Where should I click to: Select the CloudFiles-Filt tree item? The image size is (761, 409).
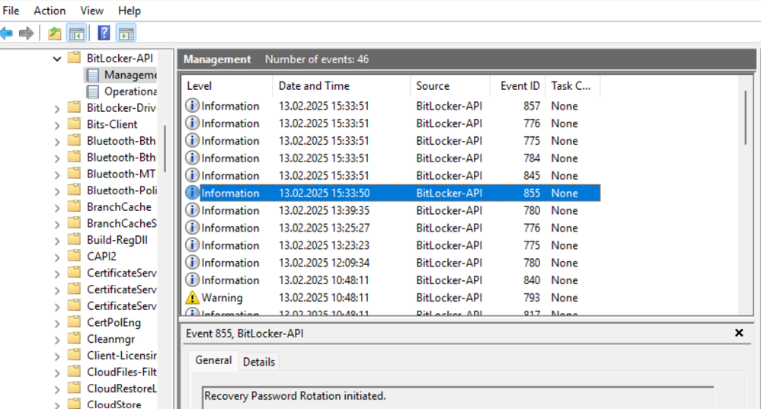point(121,372)
